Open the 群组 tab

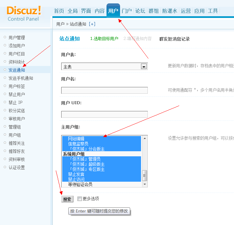(x=154, y=11)
